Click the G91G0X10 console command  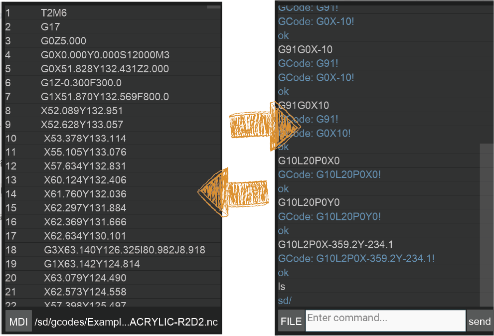[x=304, y=105]
